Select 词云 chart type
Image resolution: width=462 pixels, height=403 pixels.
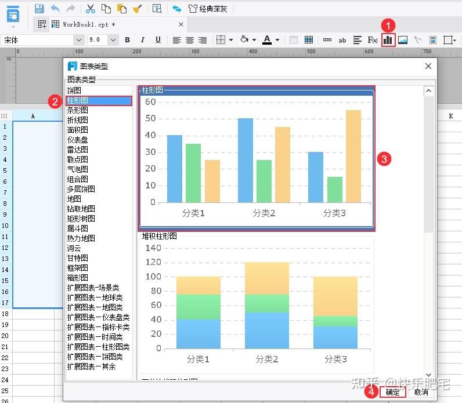99,248
